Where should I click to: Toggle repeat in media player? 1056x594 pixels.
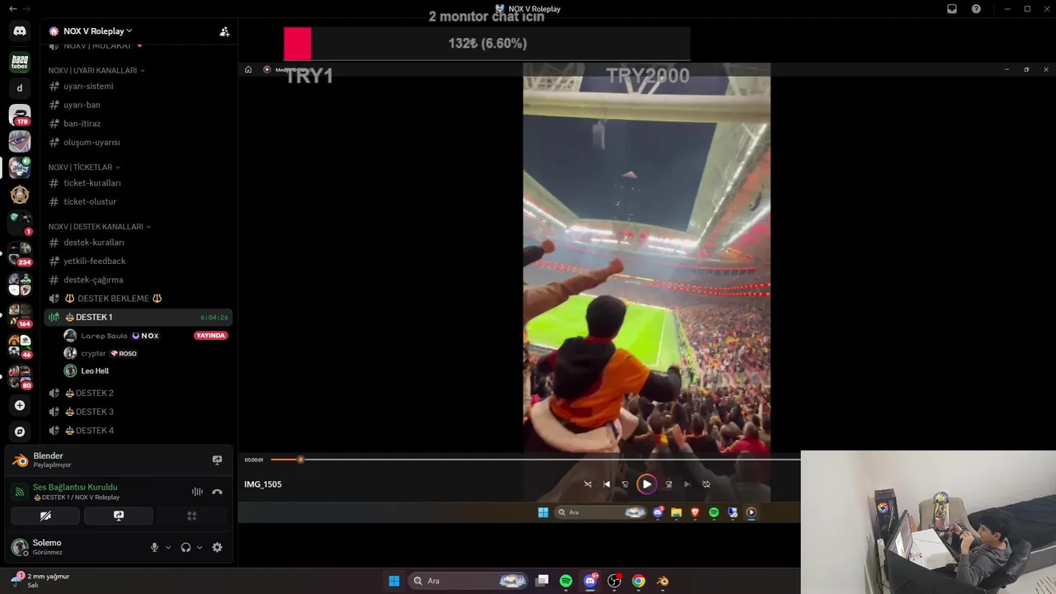click(x=706, y=484)
